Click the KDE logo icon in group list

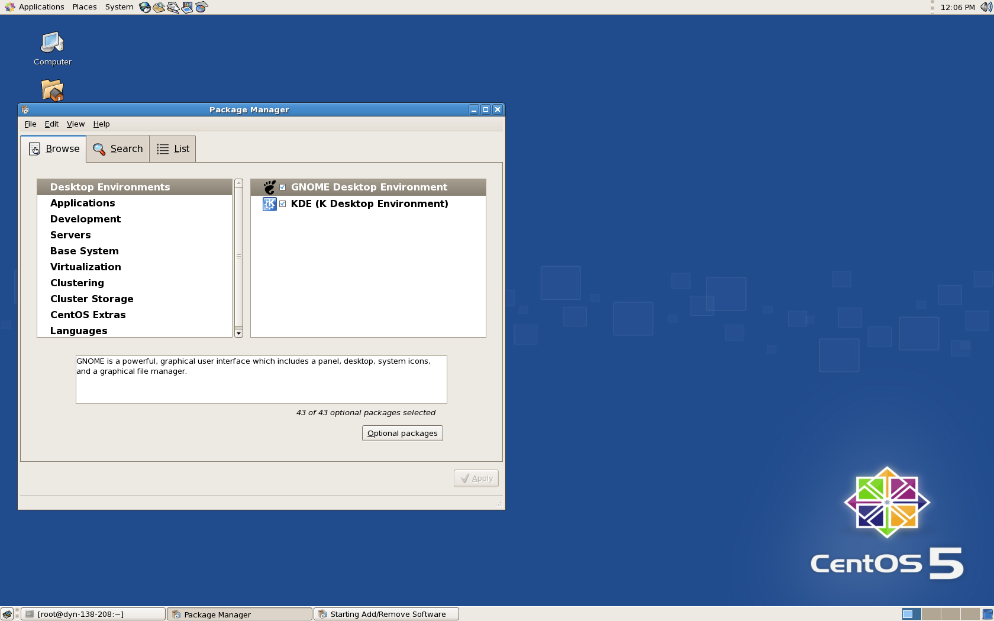(269, 204)
